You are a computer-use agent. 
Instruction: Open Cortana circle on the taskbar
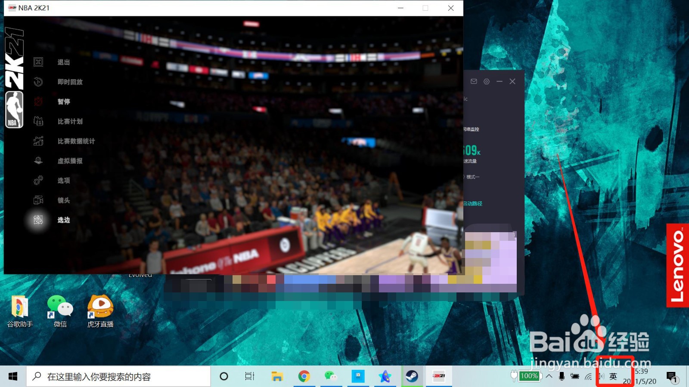point(224,377)
